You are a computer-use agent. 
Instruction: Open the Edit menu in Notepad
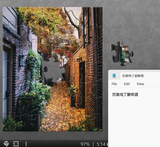pyautogui.click(x=127, y=84)
